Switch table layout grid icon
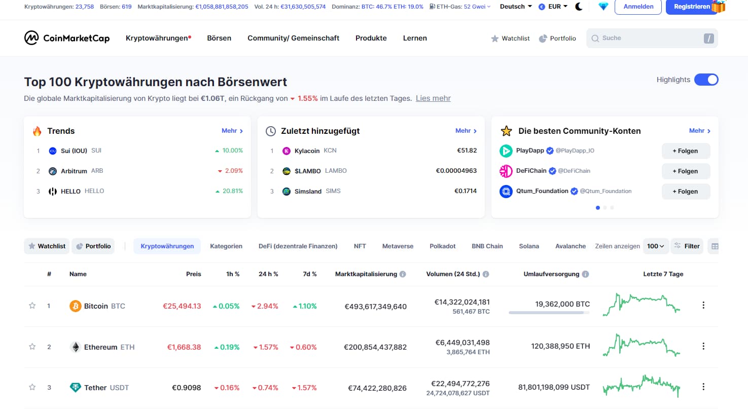748x414 pixels. (x=715, y=246)
